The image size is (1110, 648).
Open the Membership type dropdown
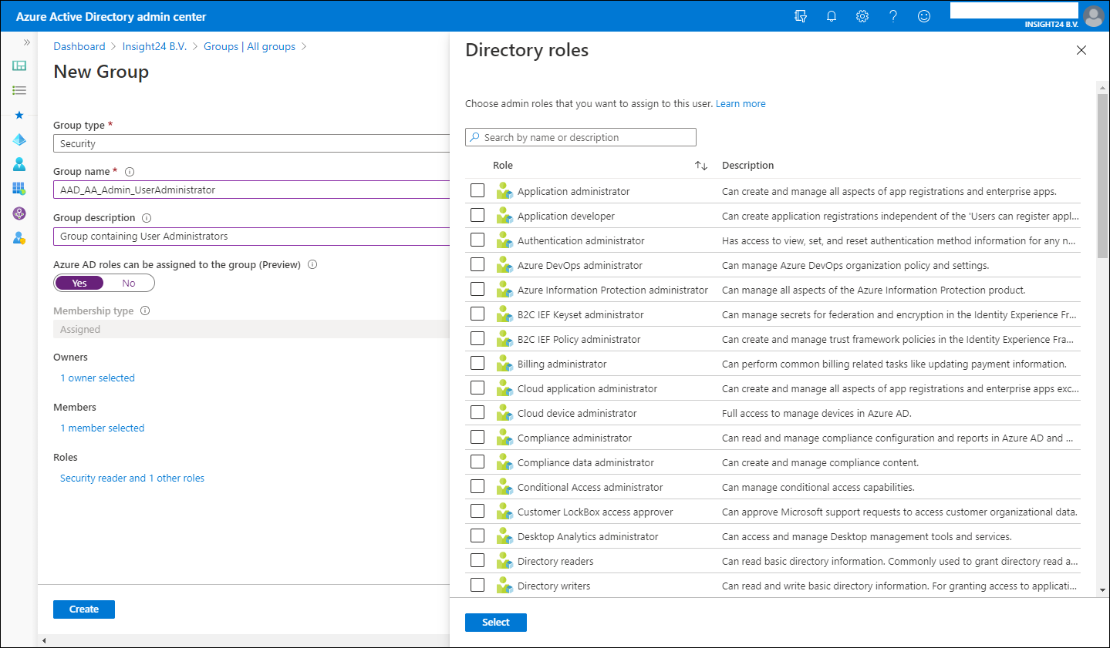pyautogui.click(x=251, y=329)
